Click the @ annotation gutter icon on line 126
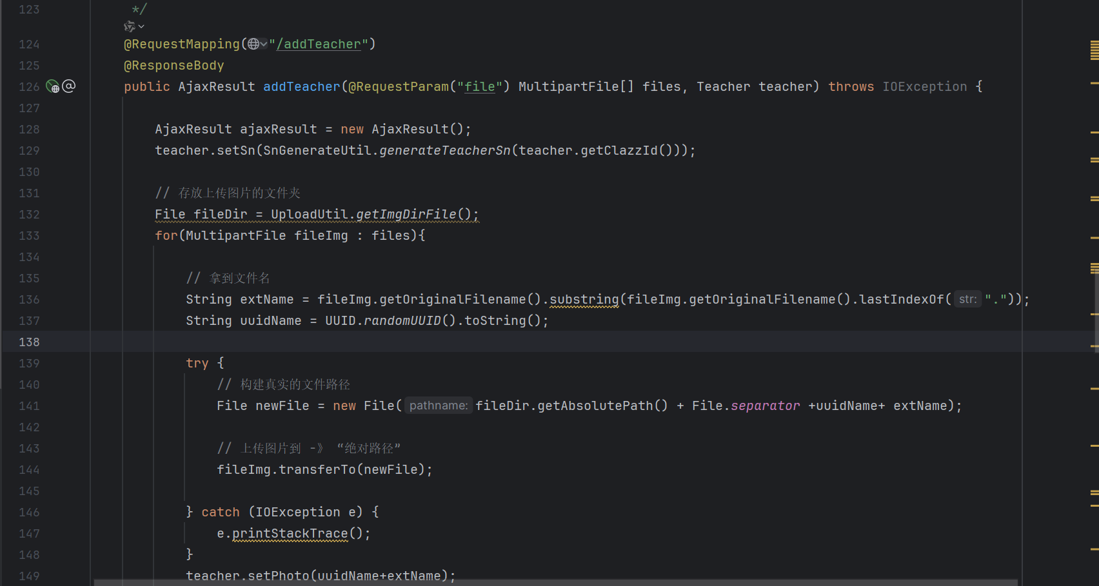 pyautogui.click(x=69, y=86)
